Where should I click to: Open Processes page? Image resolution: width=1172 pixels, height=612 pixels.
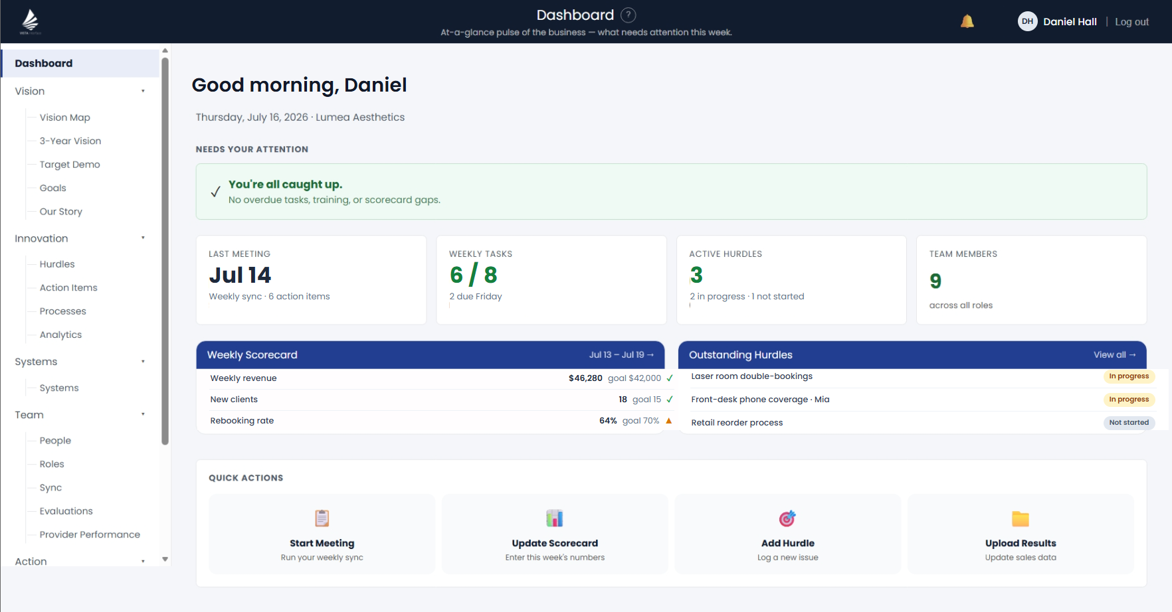[63, 311]
